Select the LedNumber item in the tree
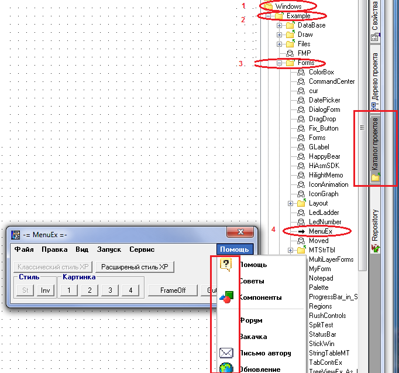Screen dimensions: 399x373 [x=324, y=222]
